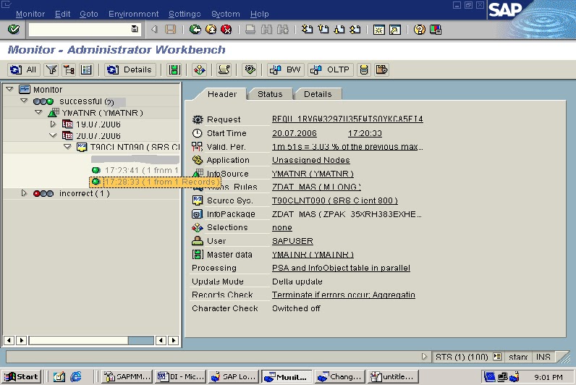Click the filter funnel icon in the monitor toolbar
Image resolution: width=576 pixels, height=385 pixels.
pyautogui.click(x=51, y=69)
